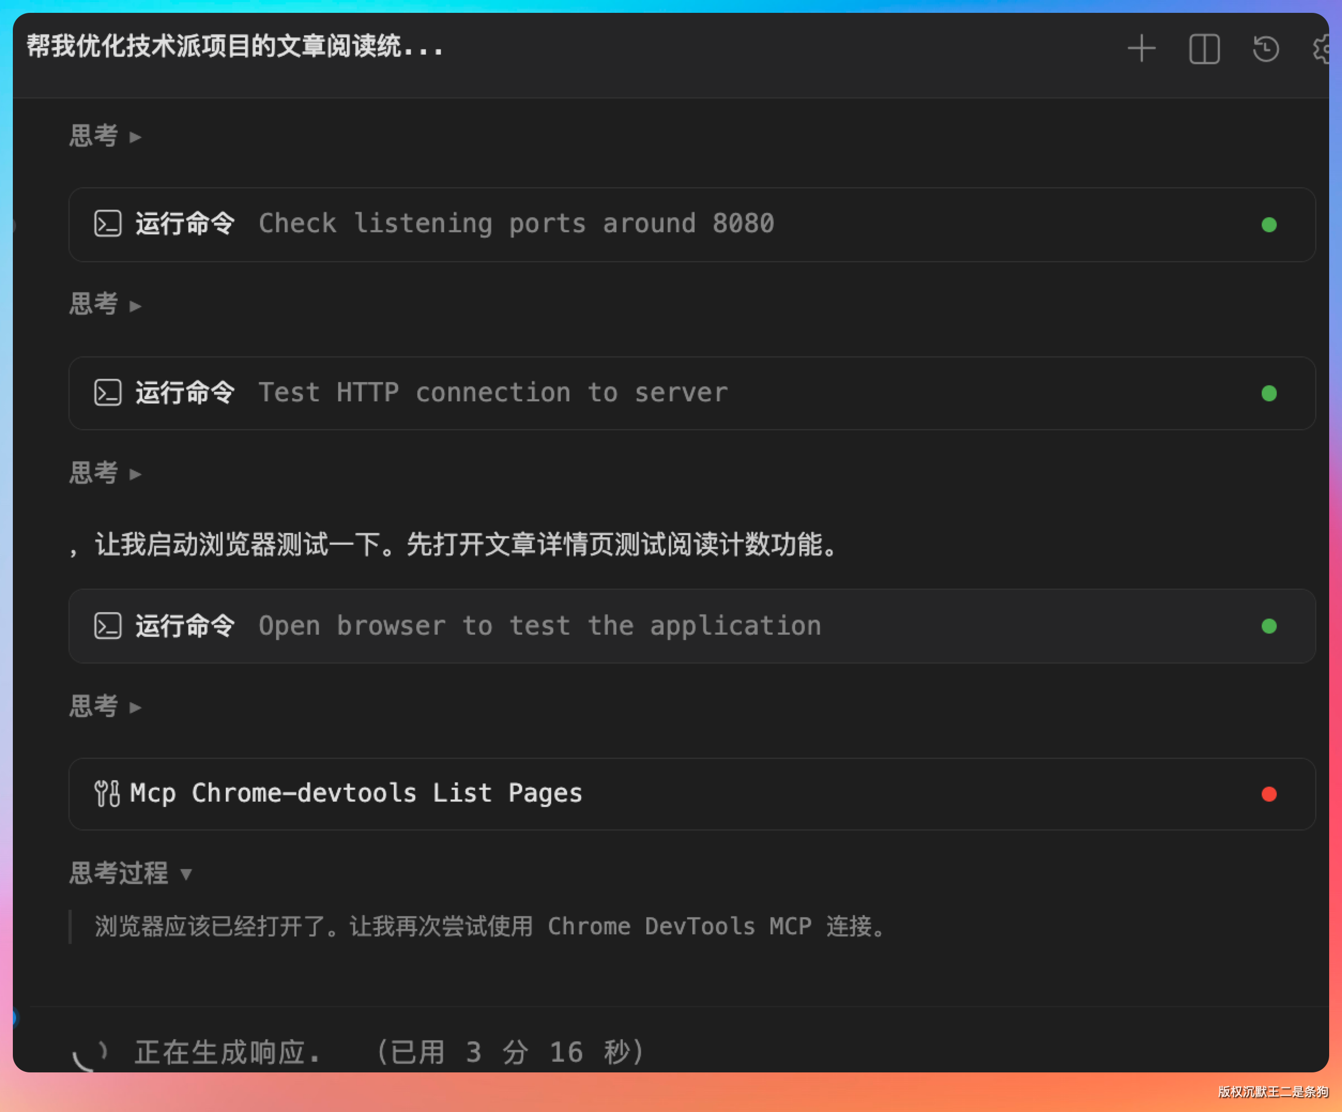This screenshot has width=1342, height=1112.
Task: Click green status dot on 'Open browser' row
Action: click(x=1269, y=626)
